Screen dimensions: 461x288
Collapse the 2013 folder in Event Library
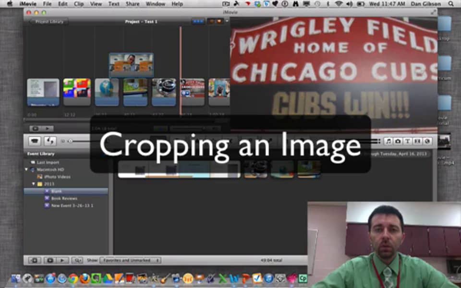coord(34,184)
